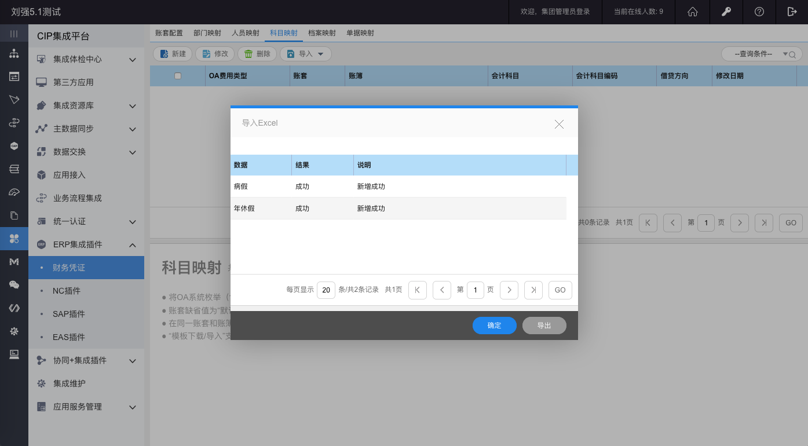Click the home icon in top bar

(x=692, y=12)
